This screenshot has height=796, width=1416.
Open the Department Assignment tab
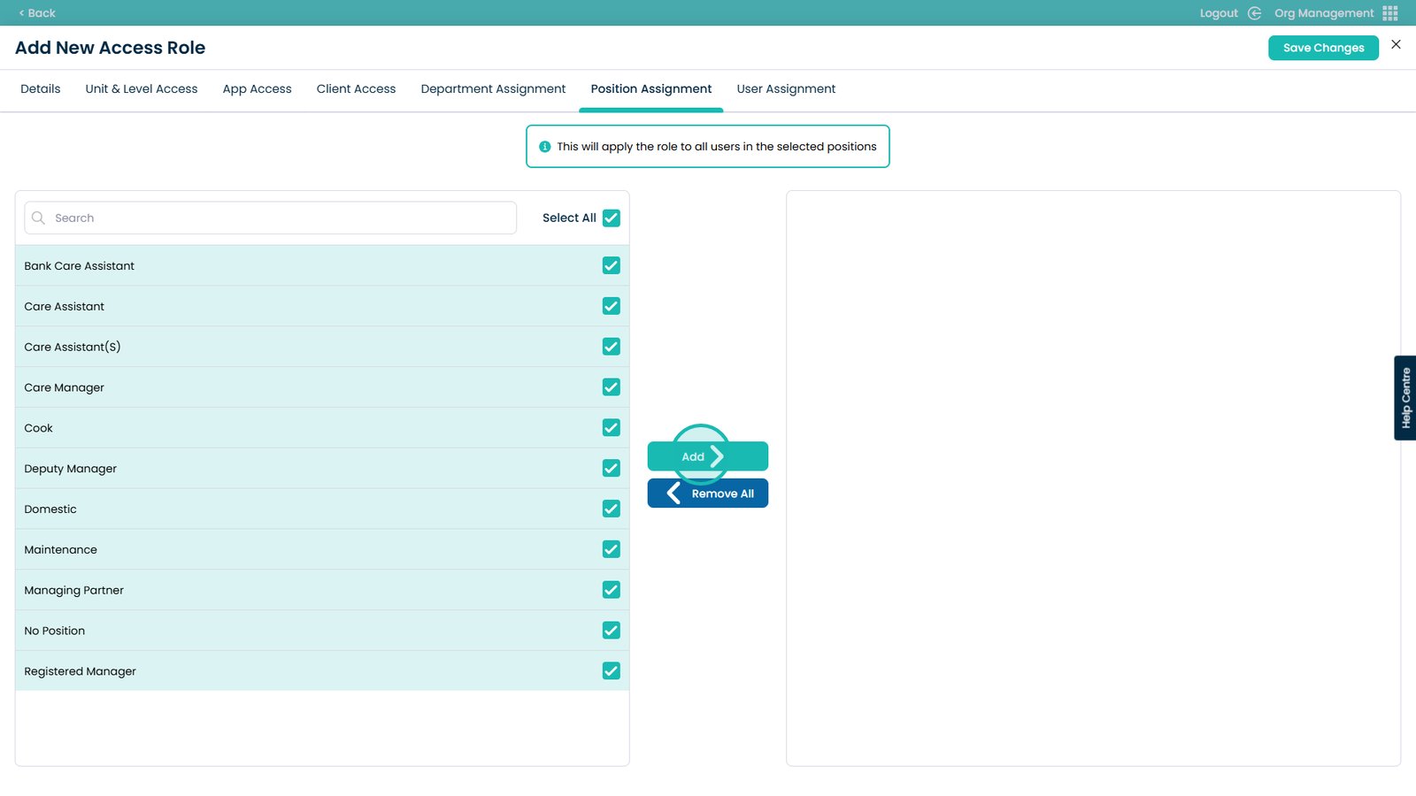pos(493,89)
